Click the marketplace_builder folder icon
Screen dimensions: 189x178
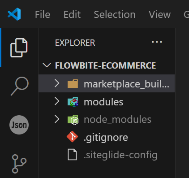73,83
